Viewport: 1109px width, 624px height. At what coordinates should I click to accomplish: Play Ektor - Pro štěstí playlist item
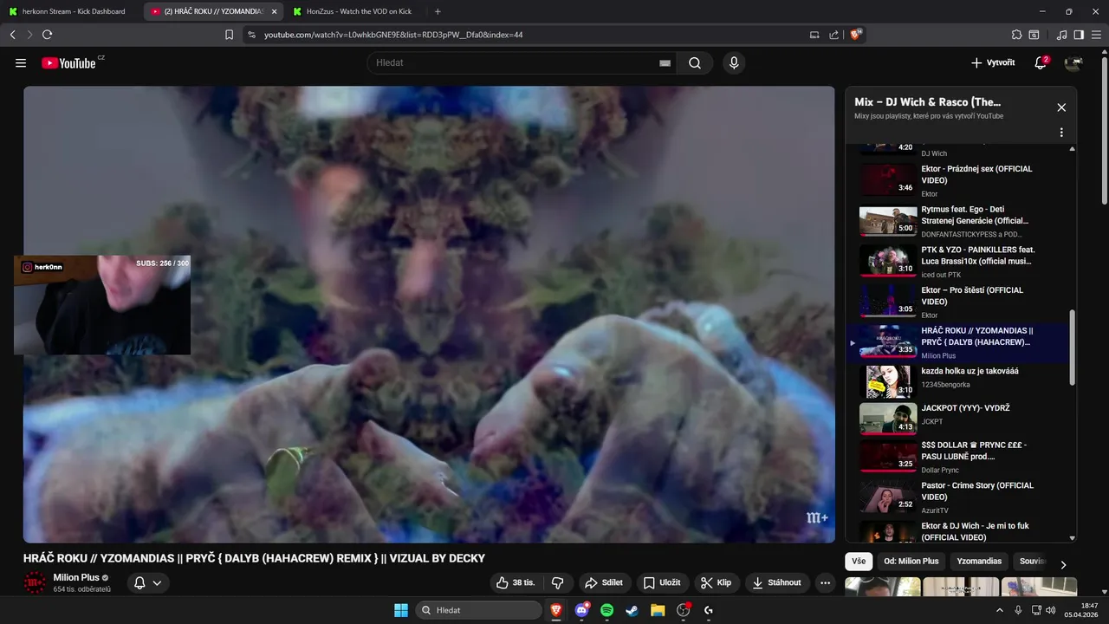(960, 302)
